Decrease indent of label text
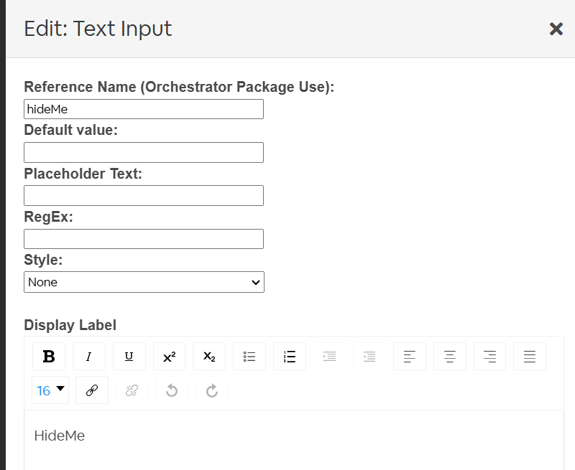This screenshot has width=575, height=470. pos(369,357)
